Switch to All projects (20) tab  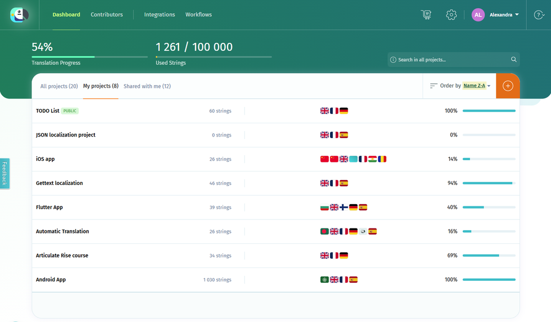pos(59,86)
